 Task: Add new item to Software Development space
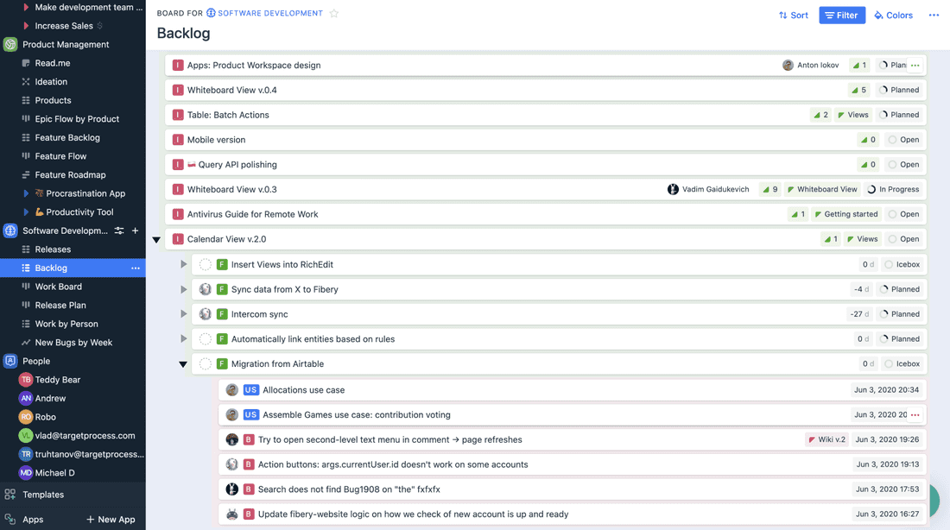pyautogui.click(x=135, y=230)
